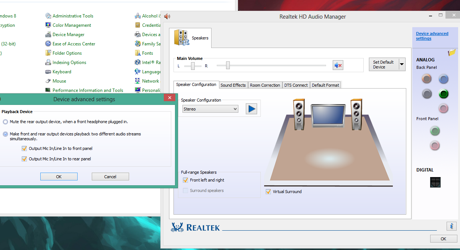This screenshot has height=250, width=460.
Task: Play the speaker configuration test sound
Action: [x=252, y=109]
